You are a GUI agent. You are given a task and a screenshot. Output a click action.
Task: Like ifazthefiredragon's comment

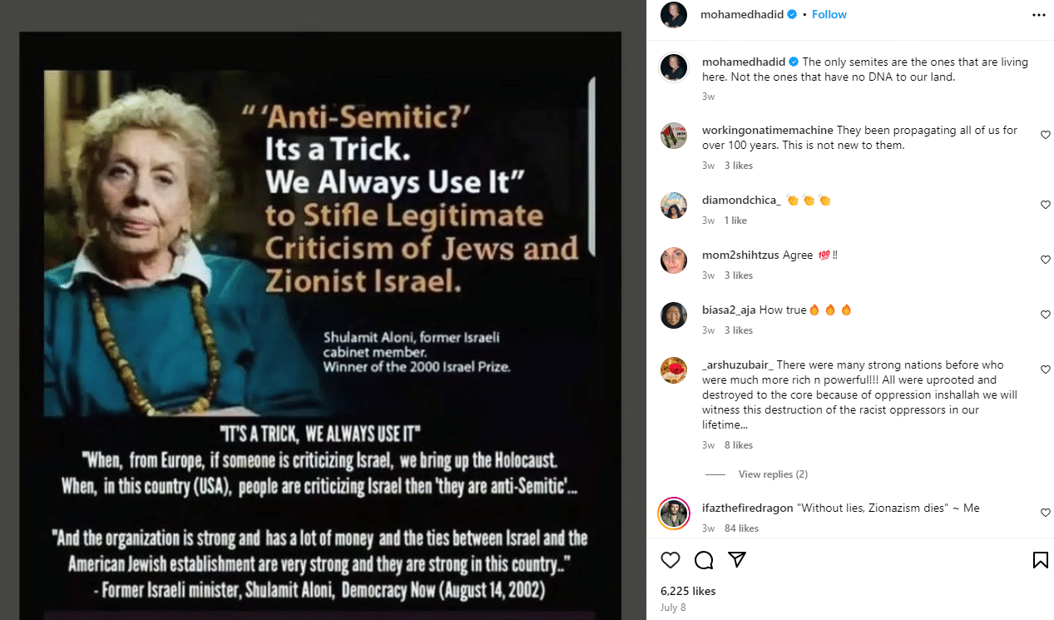(1046, 513)
